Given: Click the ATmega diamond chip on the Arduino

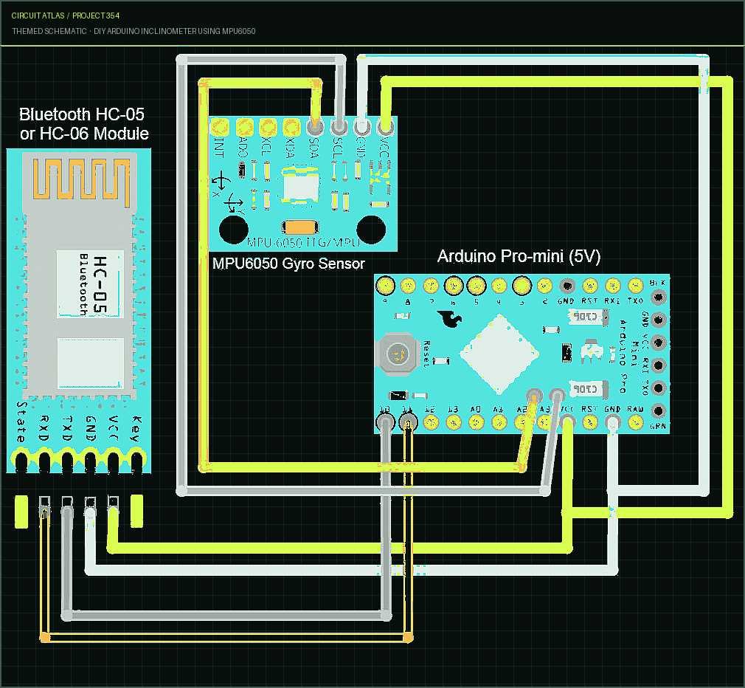Looking at the screenshot, I should 499,354.
